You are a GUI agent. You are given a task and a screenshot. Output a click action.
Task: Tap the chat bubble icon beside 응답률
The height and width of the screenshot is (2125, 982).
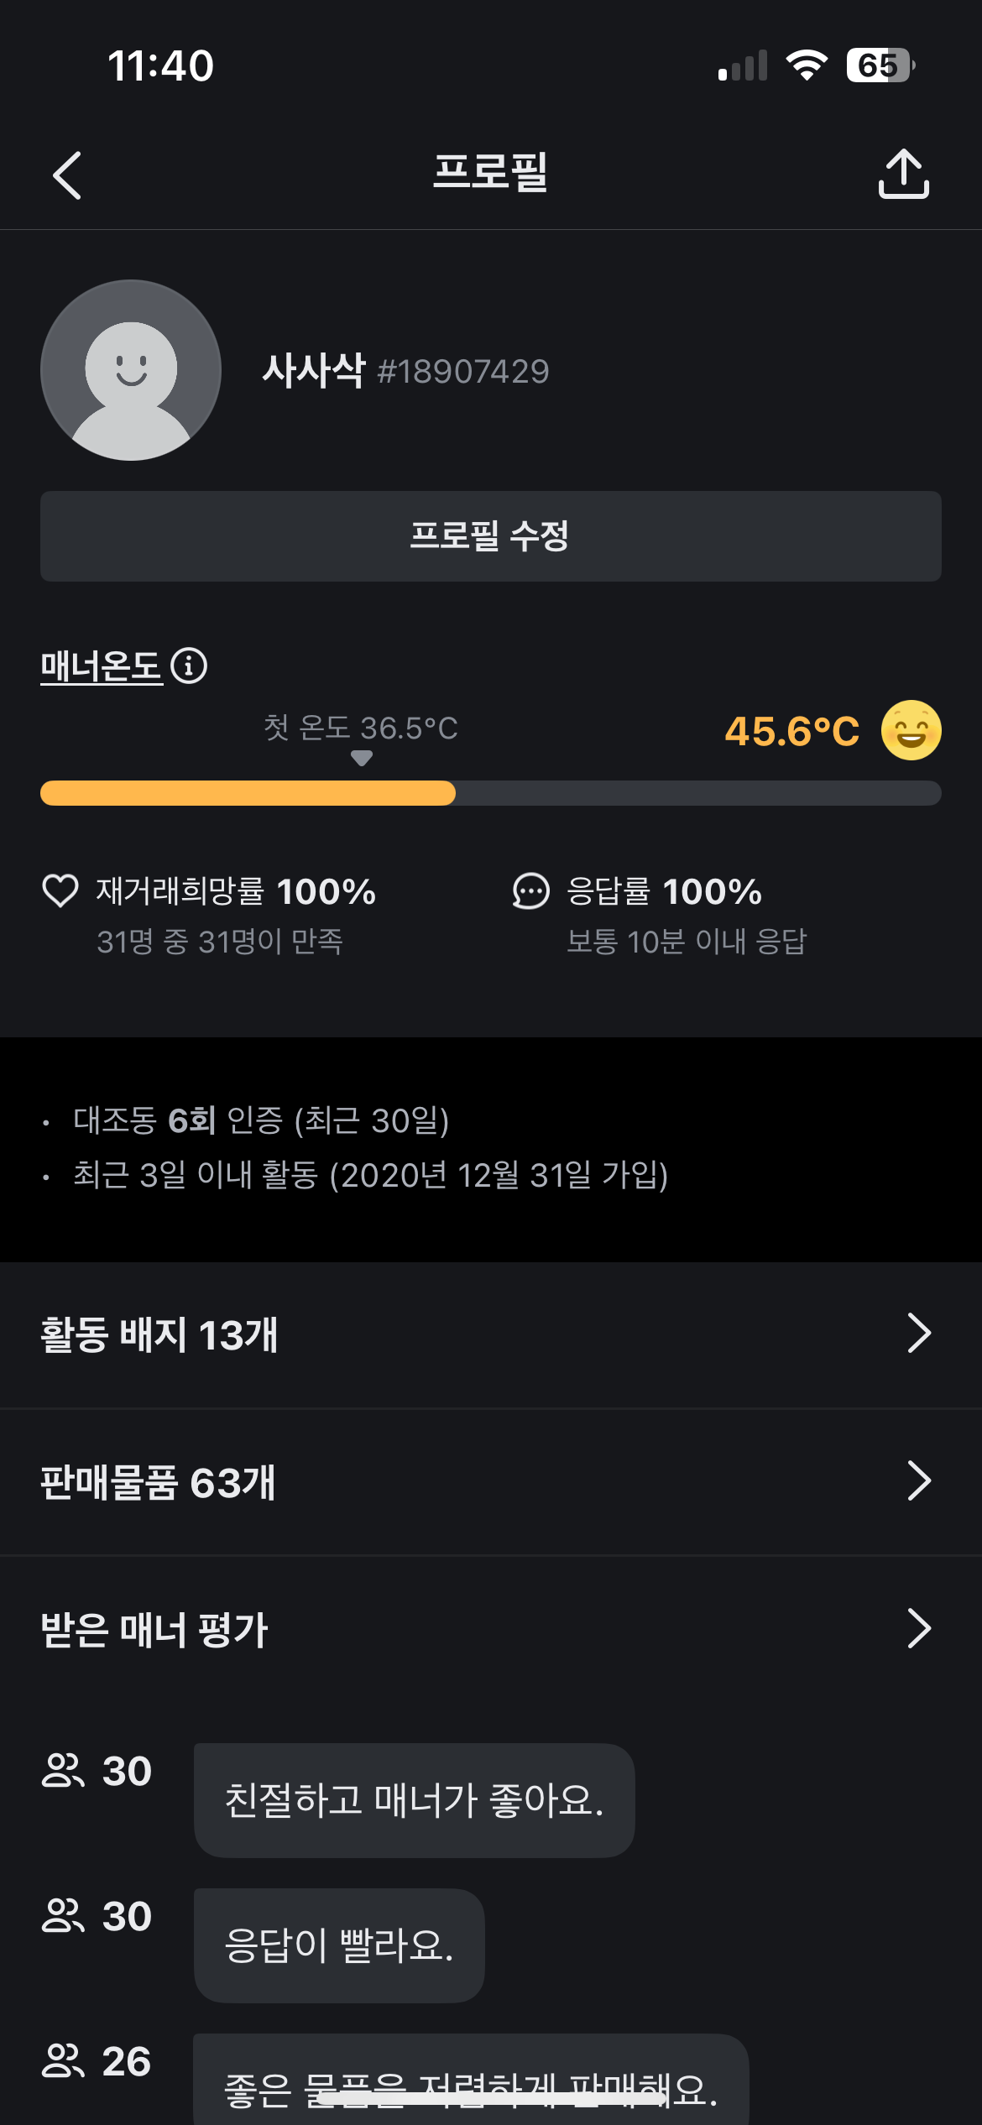[531, 891]
